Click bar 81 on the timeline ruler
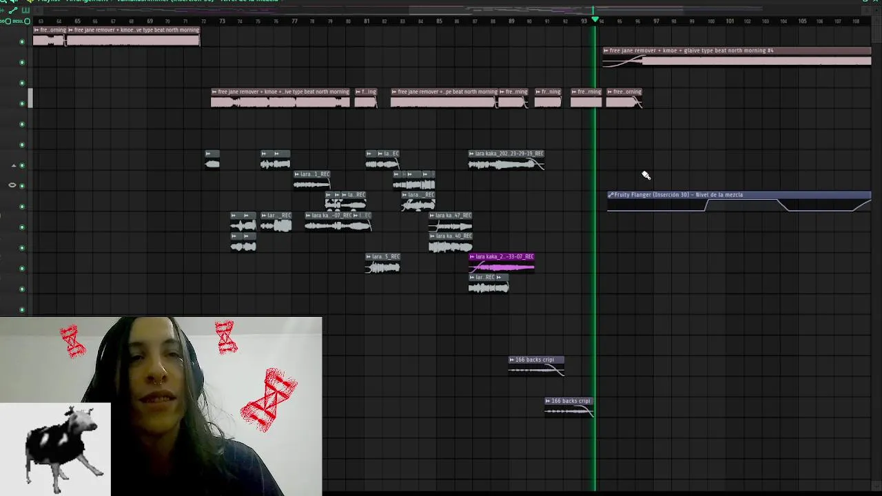Viewport: 882px width, 496px height. click(x=367, y=21)
